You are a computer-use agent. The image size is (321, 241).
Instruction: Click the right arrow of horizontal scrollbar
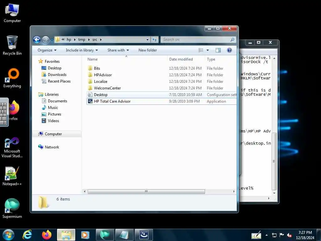234,191
